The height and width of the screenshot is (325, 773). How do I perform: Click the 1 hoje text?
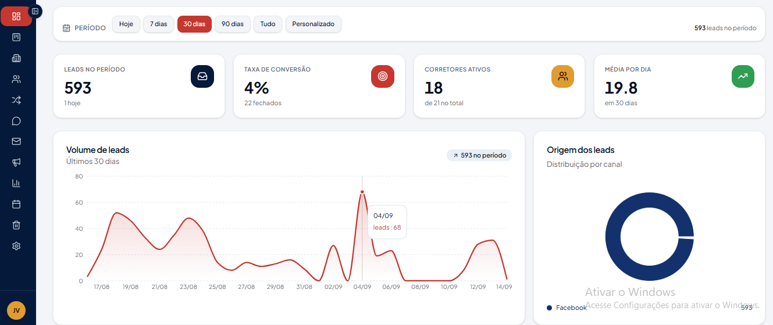(72, 103)
